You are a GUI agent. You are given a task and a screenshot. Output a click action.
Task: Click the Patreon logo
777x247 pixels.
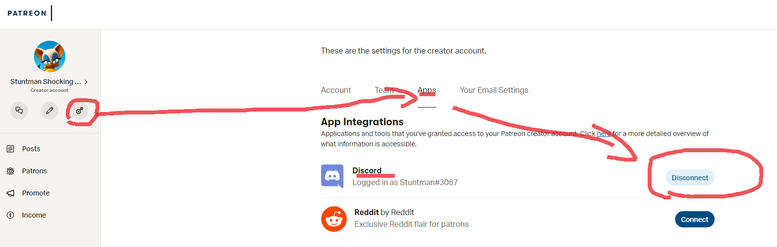tap(27, 13)
